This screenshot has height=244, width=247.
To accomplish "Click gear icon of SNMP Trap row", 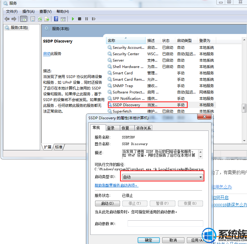I will click(109, 86).
